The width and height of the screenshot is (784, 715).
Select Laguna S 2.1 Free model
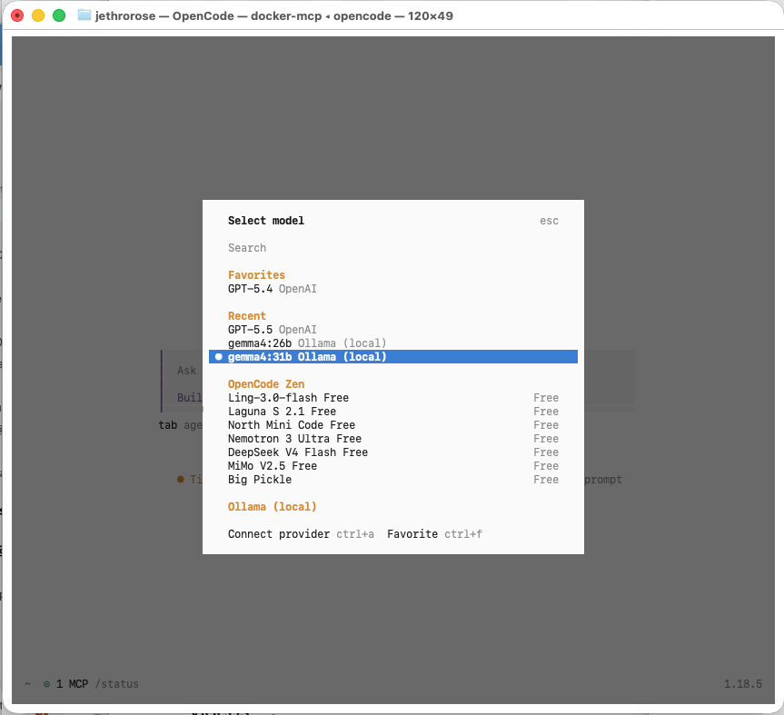coord(393,412)
